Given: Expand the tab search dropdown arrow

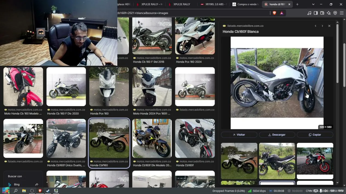Looking at the screenshot, I should click(313, 4).
